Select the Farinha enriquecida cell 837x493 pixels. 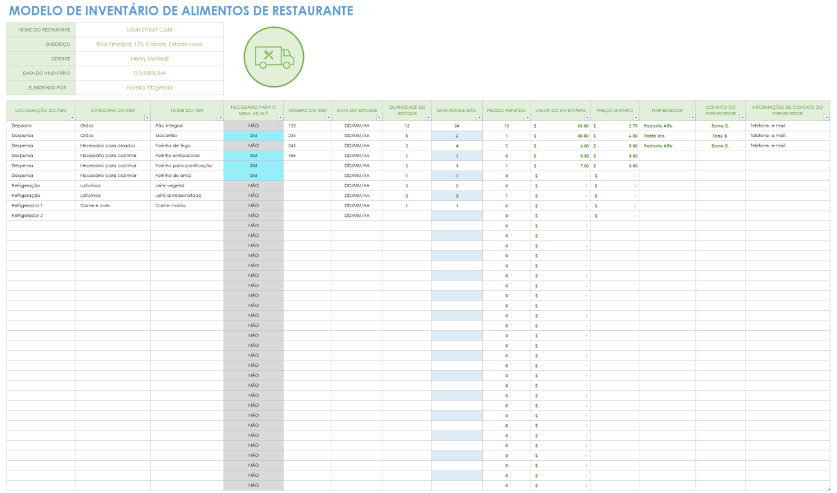pyautogui.click(x=187, y=156)
